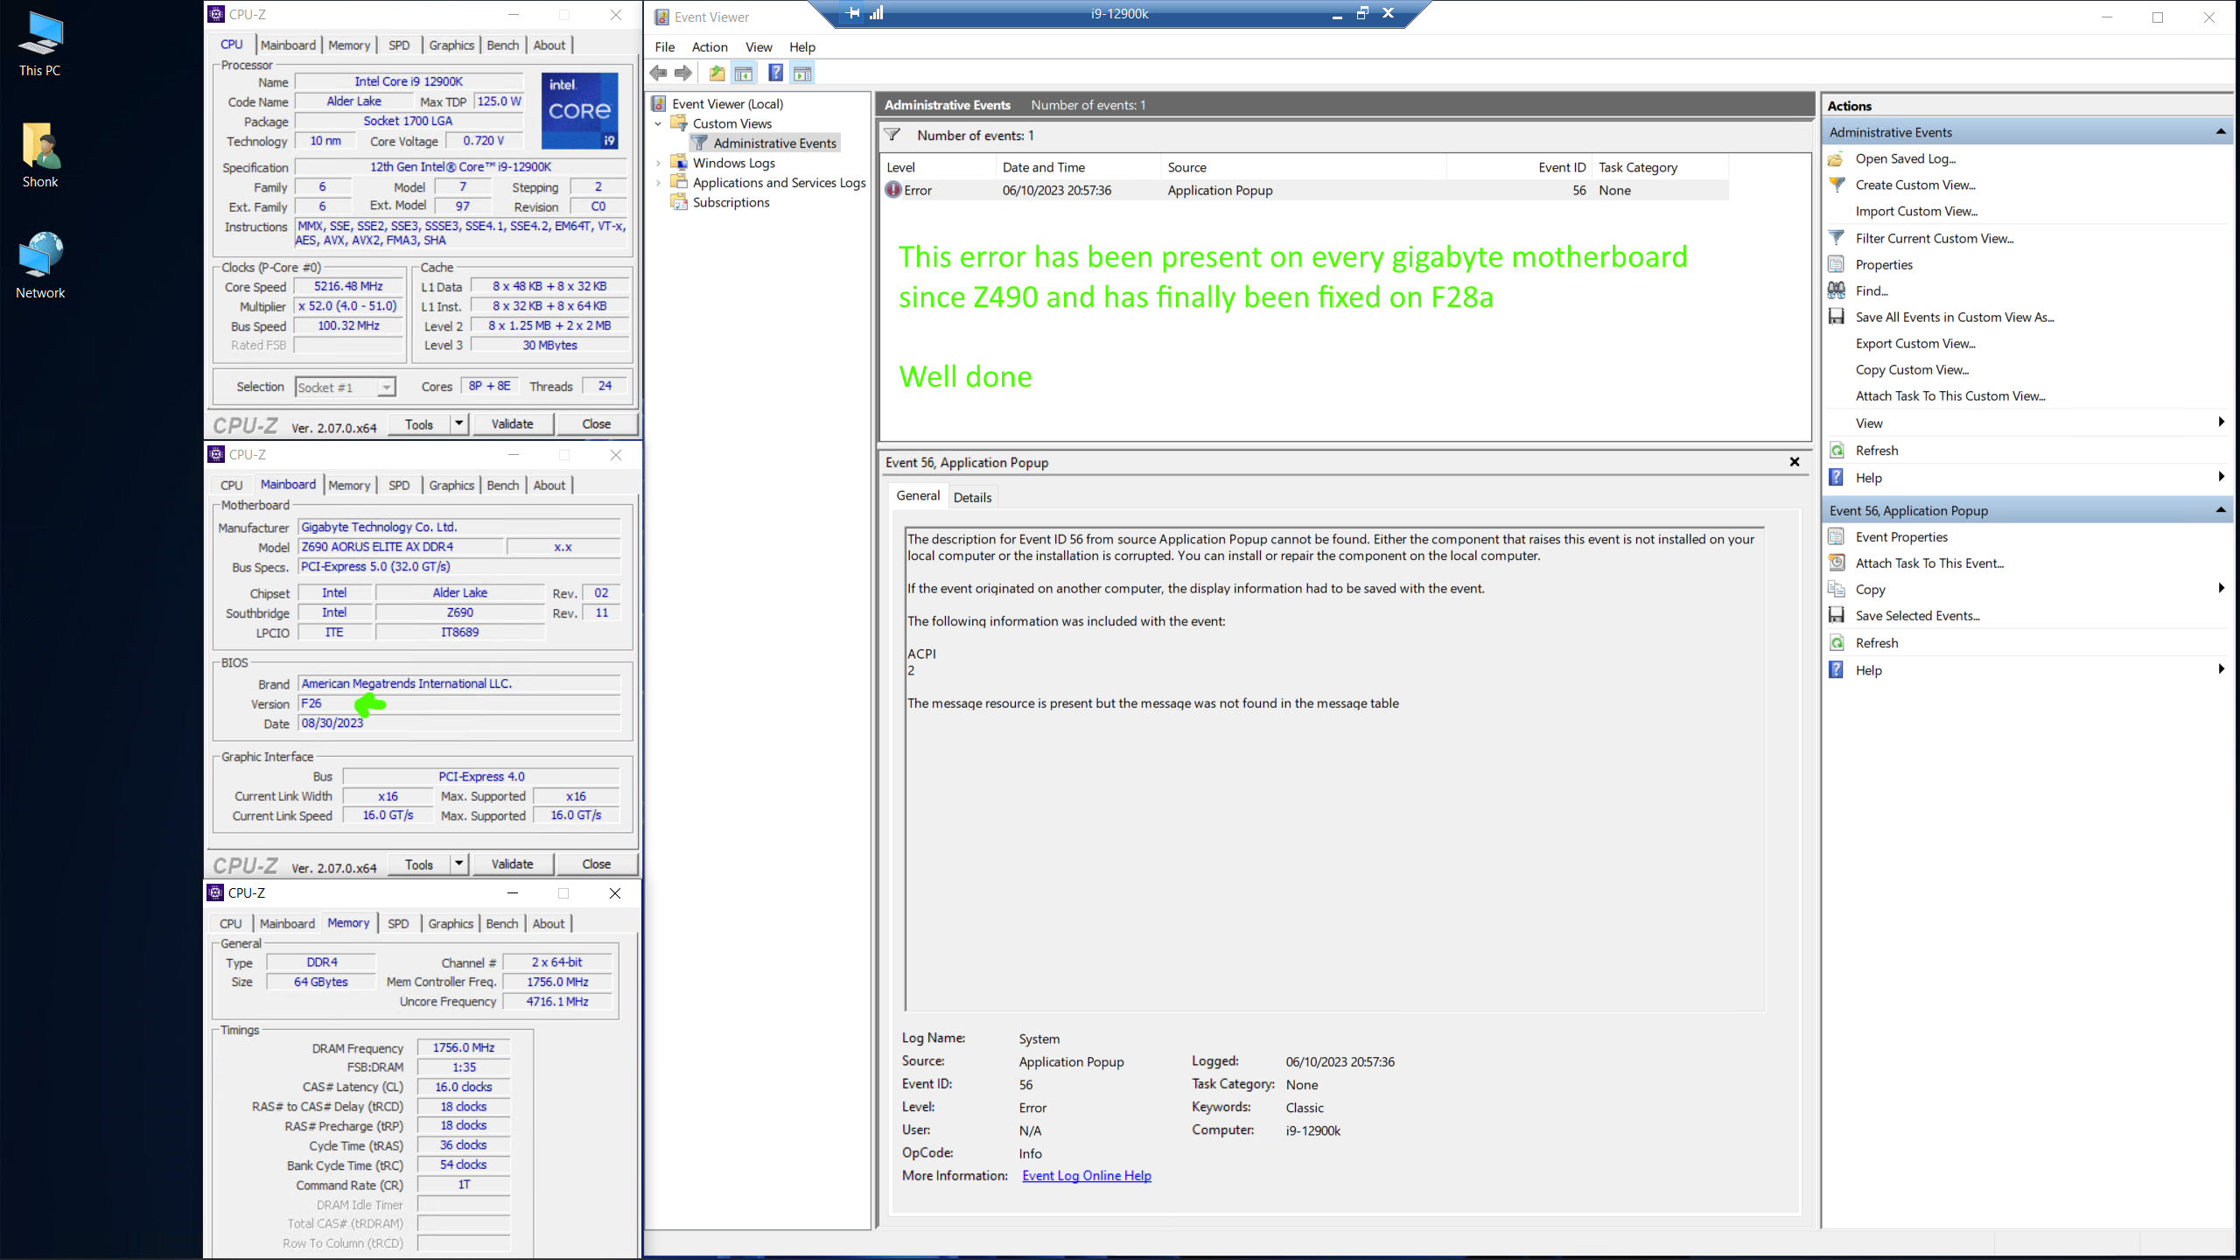Screen dimensions: 2240x1260
Task: Switch to the General tab of Event 56
Action: (918, 495)
